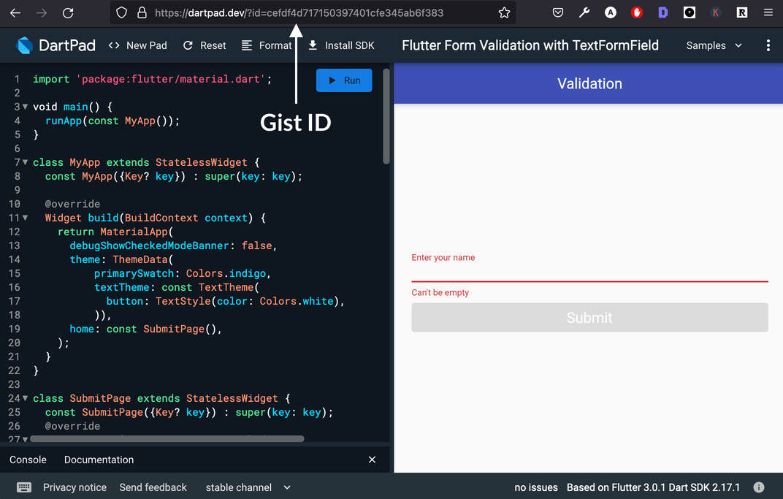Click the import statement on line 1

click(153, 79)
